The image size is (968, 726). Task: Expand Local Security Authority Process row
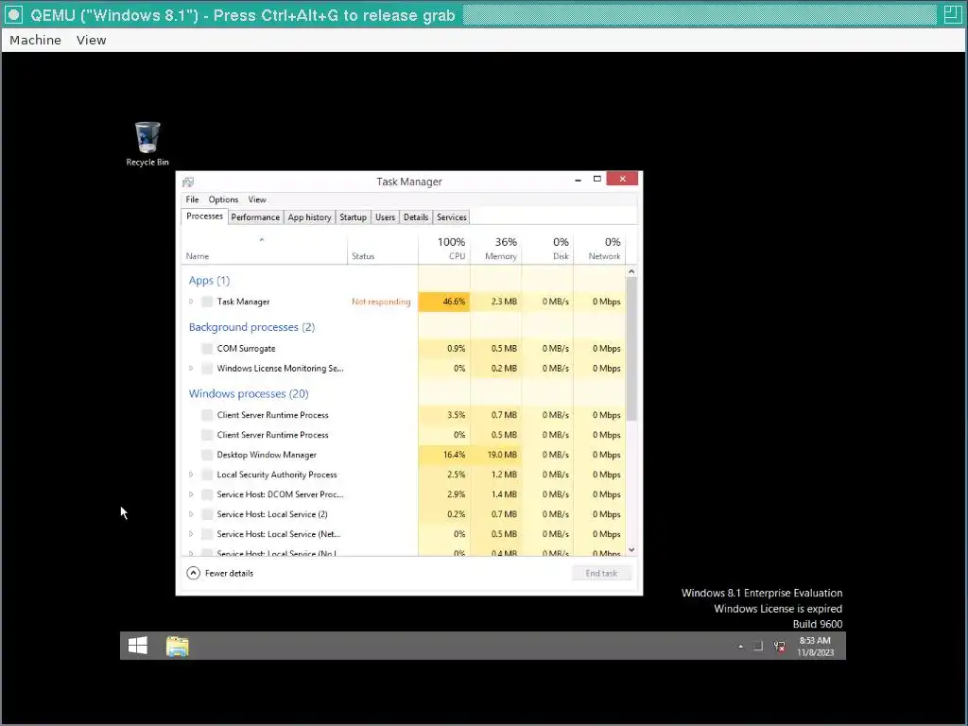[191, 475]
